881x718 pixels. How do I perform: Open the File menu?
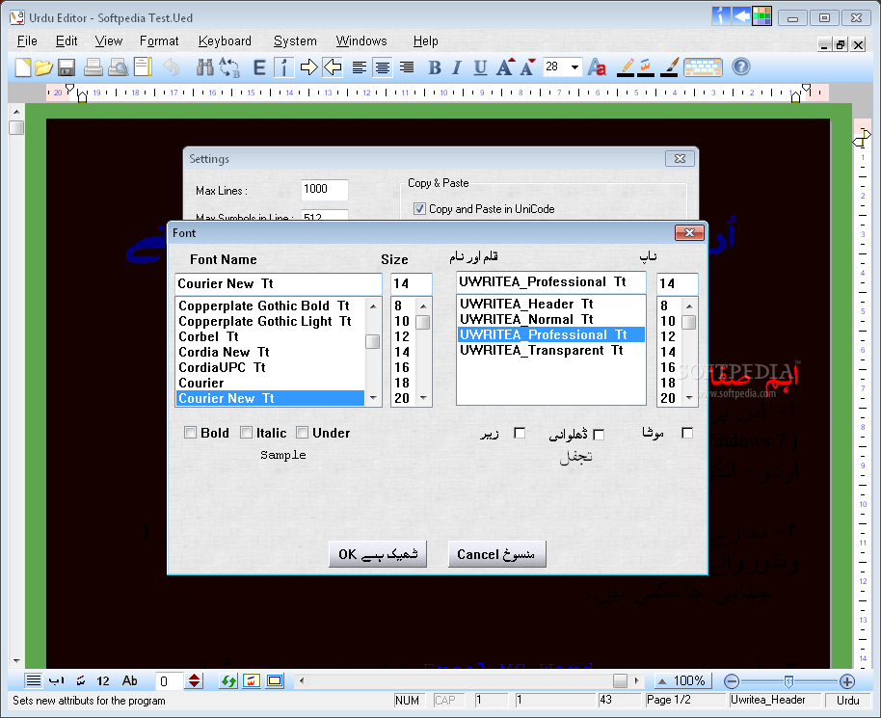click(x=27, y=41)
